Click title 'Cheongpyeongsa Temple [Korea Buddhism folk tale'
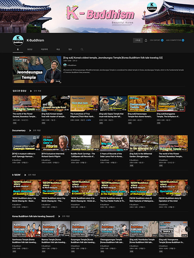This screenshot has height=258, width=194. coord(112,241)
